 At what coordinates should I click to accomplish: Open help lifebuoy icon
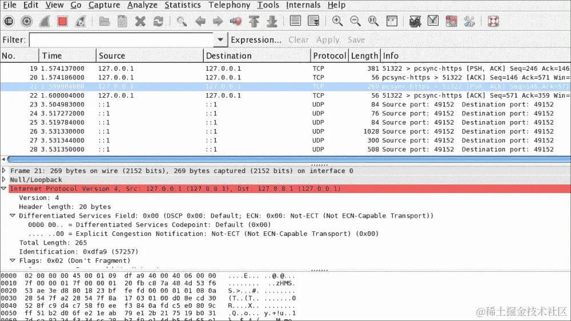pyautogui.click(x=493, y=21)
